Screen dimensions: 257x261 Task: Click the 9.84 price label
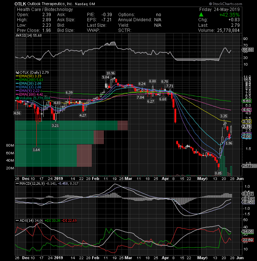pyautogui.click(x=106, y=77)
